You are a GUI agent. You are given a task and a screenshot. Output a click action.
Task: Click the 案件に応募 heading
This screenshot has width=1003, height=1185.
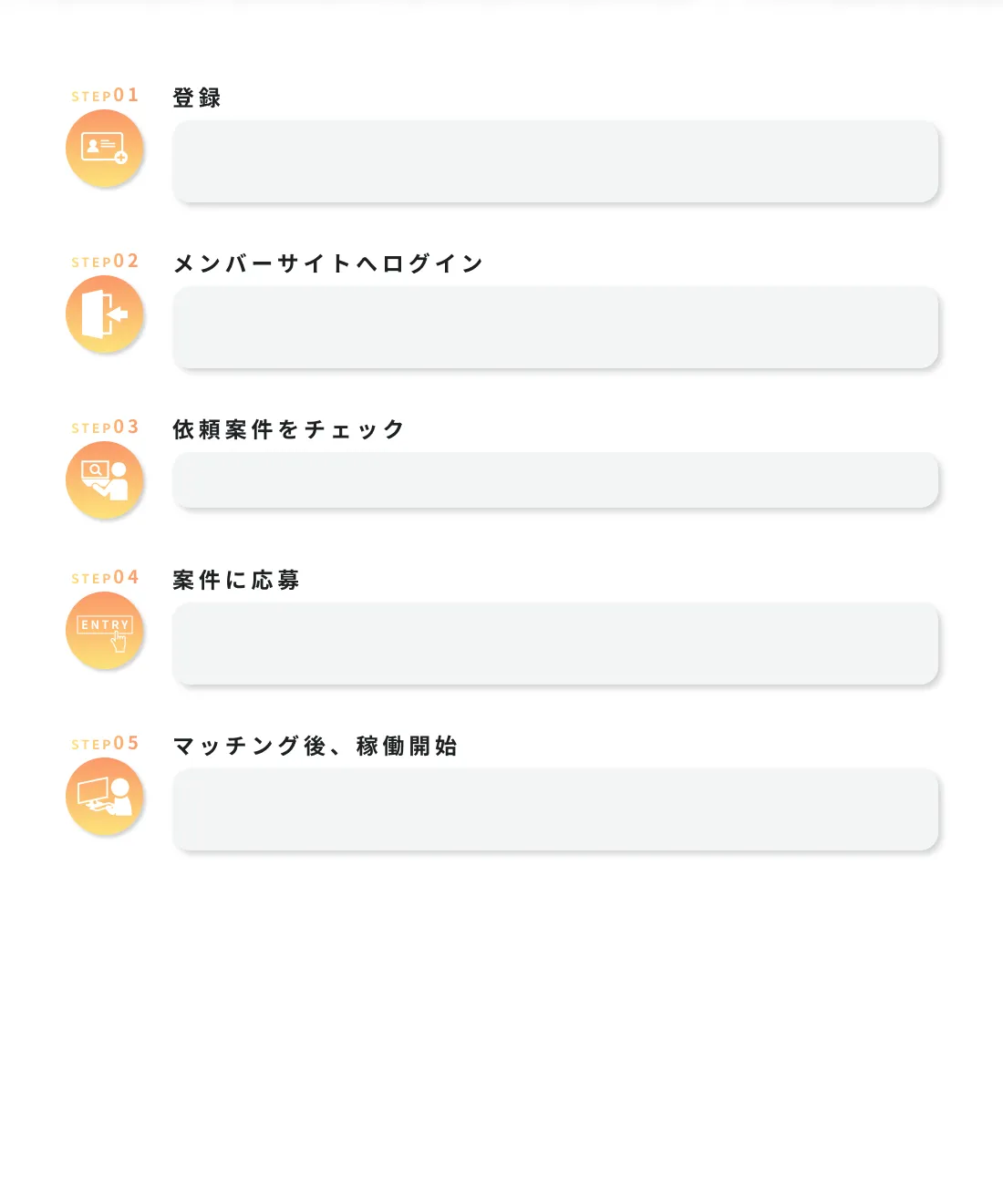pyautogui.click(x=236, y=580)
